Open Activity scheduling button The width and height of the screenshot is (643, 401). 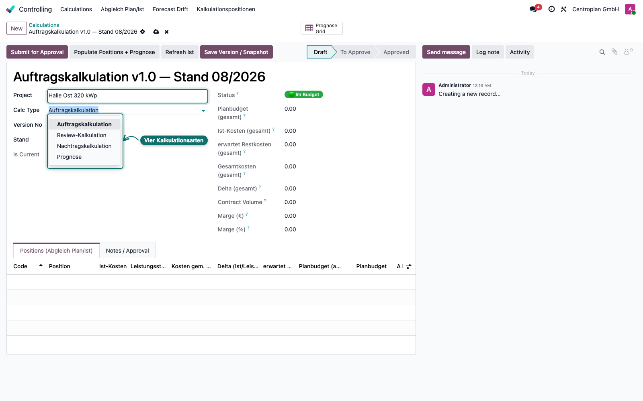click(520, 52)
